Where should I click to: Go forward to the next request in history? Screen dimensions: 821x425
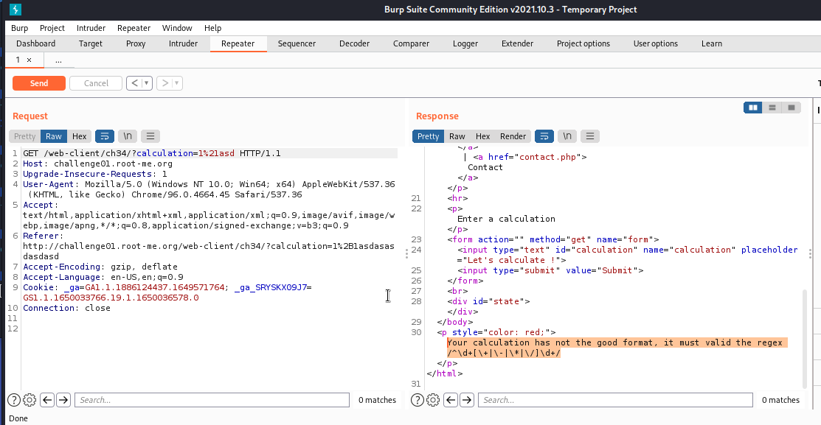165,83
